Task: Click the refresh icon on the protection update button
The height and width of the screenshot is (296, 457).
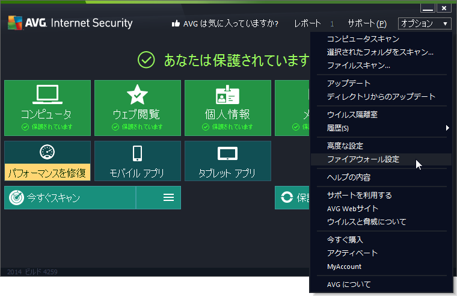Action: 287,197
